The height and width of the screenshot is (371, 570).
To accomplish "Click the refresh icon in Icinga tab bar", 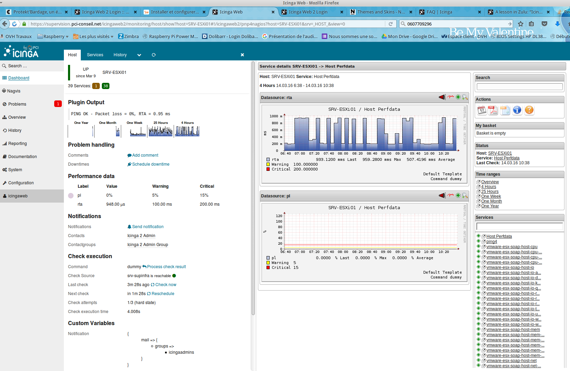I will [154, 55].
